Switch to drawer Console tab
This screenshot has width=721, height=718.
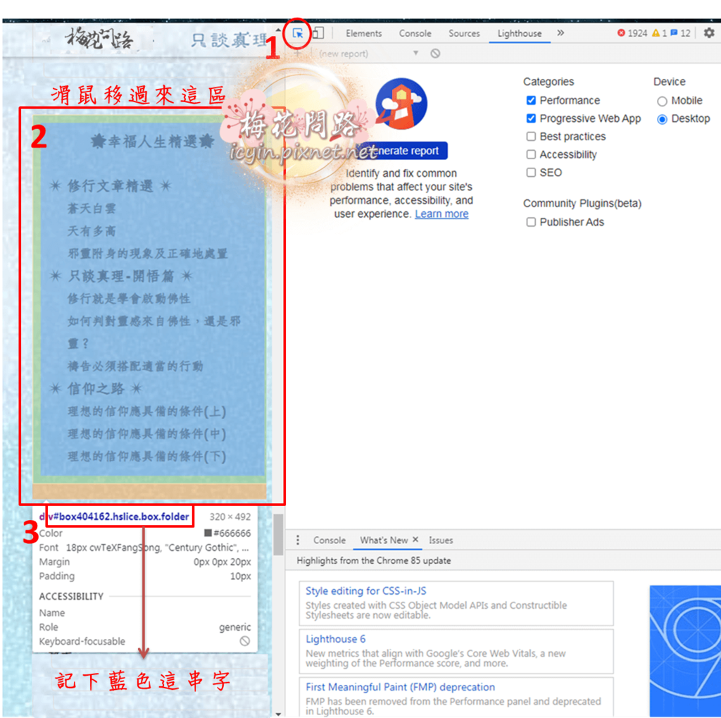point(330,540)
